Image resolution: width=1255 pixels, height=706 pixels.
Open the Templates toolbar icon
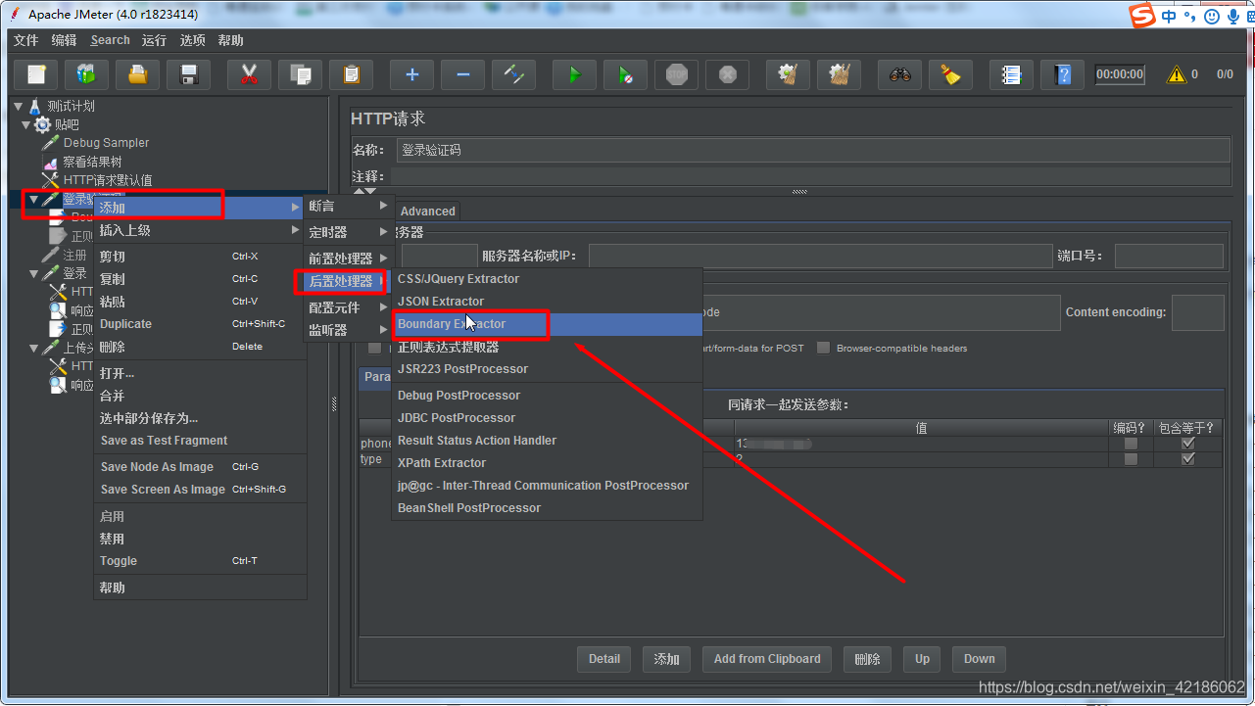click(x=87, y=74)
